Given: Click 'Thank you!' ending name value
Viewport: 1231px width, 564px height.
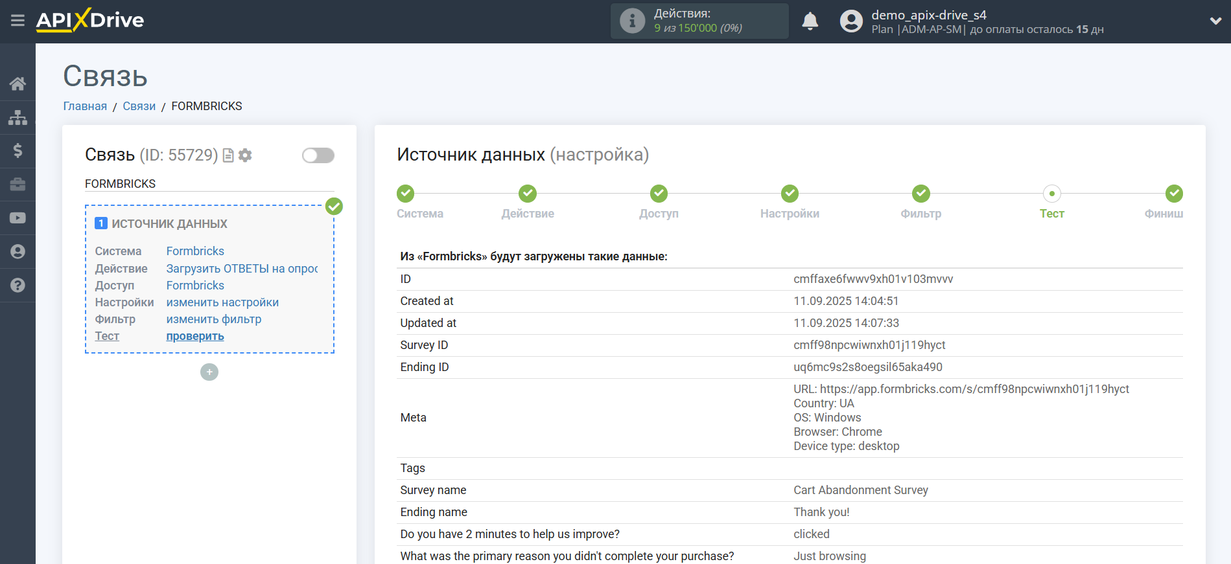Looking at the screenshot, I should click(821, 512).
